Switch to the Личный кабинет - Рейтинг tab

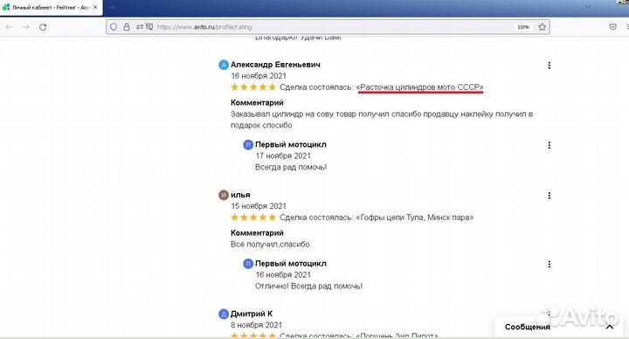pyautogui.click(x=52, y=8)
